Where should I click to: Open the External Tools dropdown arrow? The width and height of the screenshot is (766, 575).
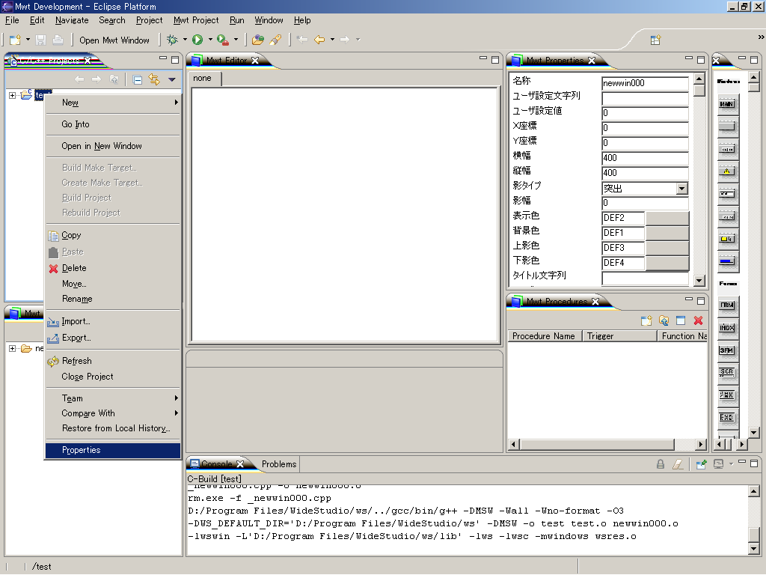tap(236, 40)
